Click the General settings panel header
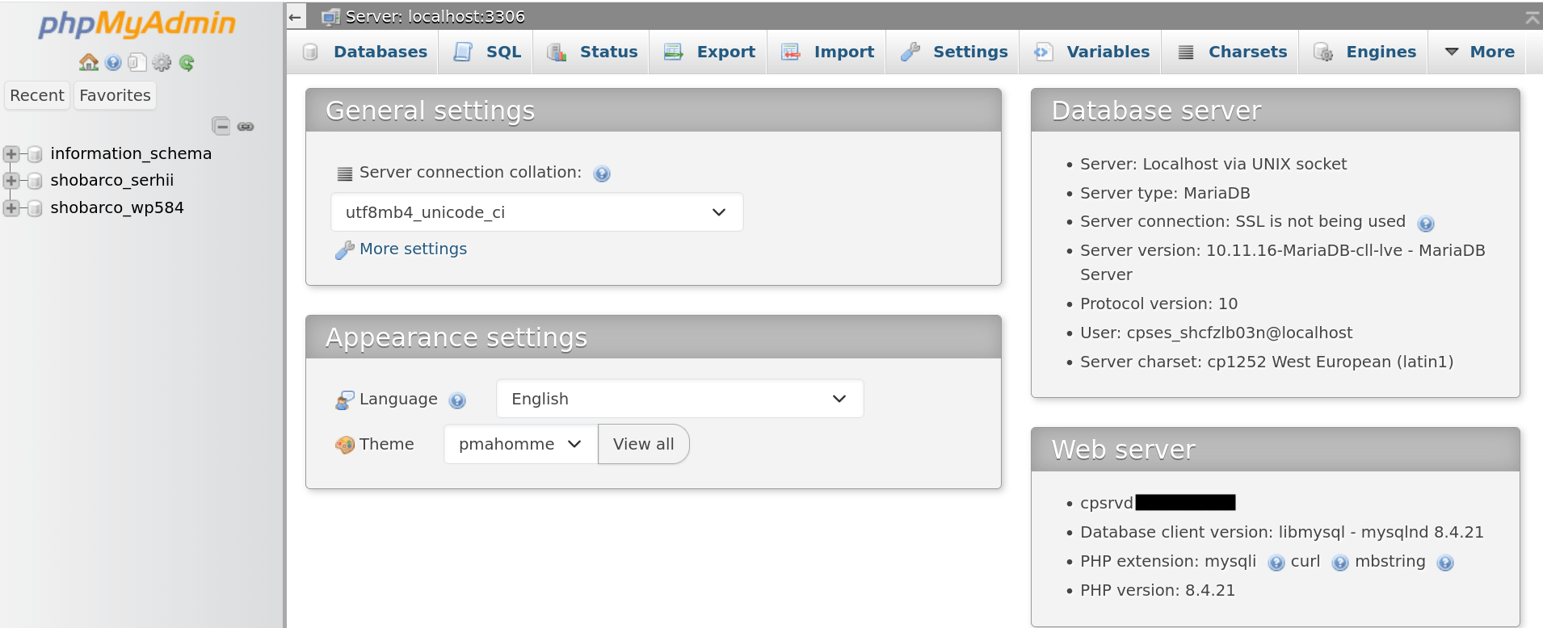The width and height of the screenshot is (1543, 628). coord(654,111)
